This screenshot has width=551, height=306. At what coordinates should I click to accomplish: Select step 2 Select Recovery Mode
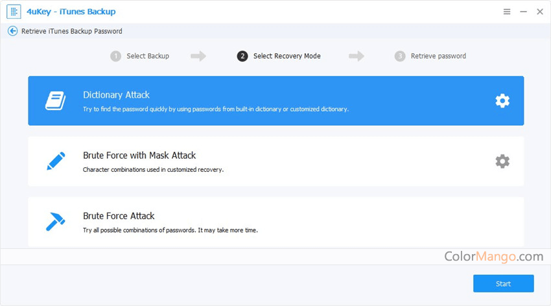click(x=287, y=56)
